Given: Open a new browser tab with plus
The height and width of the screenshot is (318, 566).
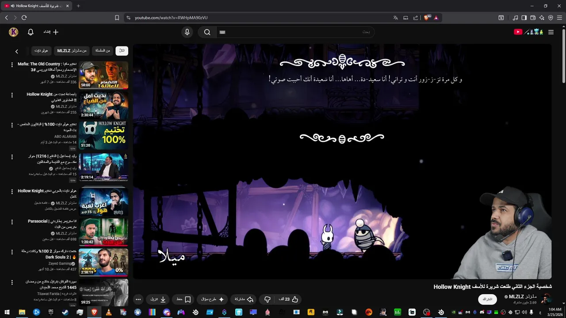Looking at the screenshot, I should pos(78,6).
